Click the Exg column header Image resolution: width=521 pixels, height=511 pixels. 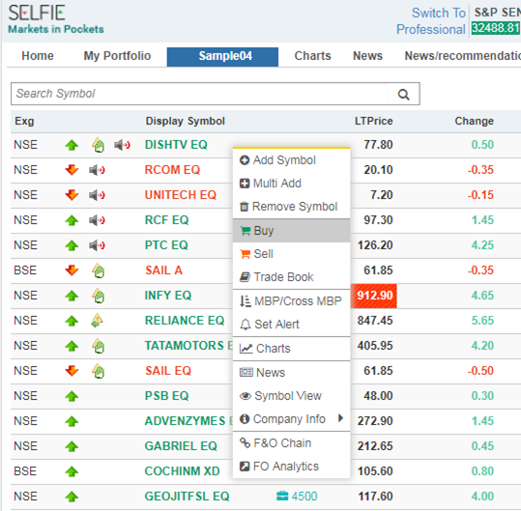point(24,121)
